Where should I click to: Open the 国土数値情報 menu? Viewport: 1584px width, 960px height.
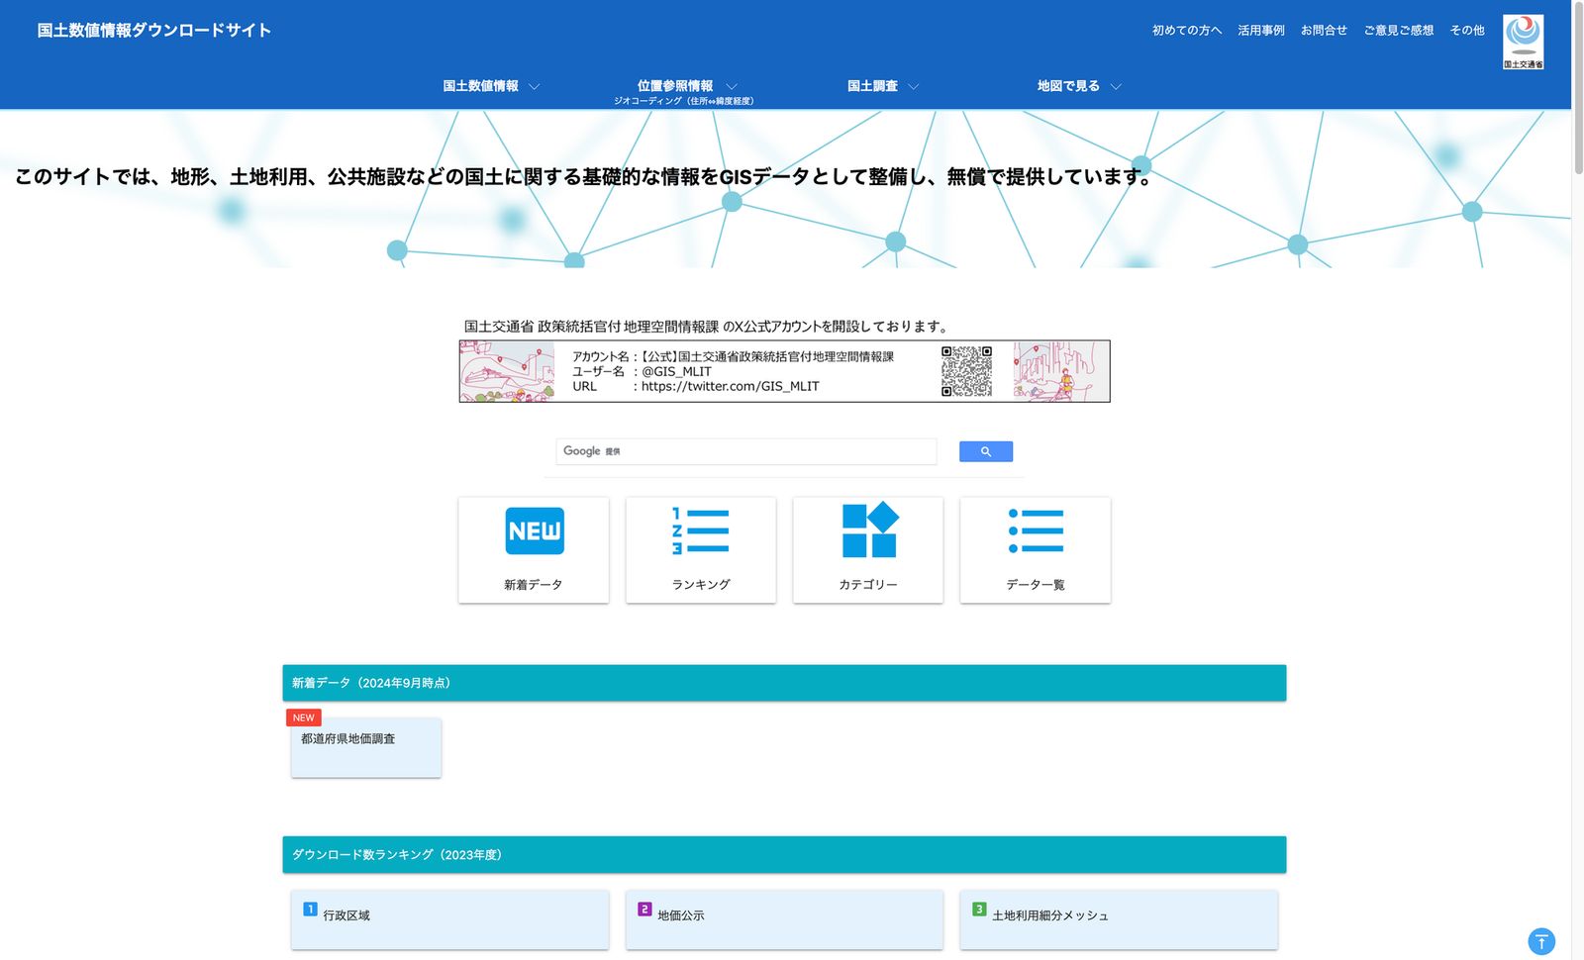tap(481, 86)
